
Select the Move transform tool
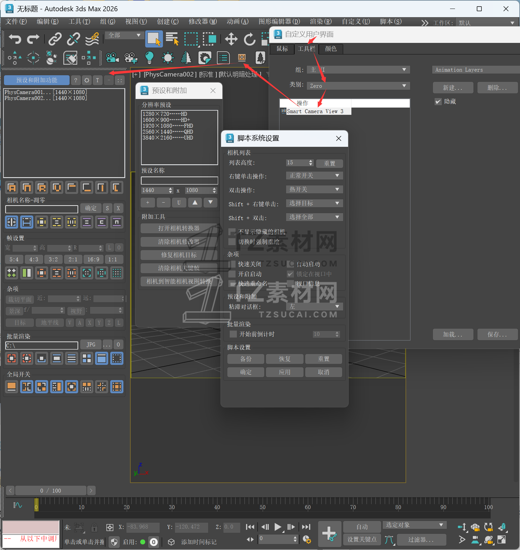231,39
